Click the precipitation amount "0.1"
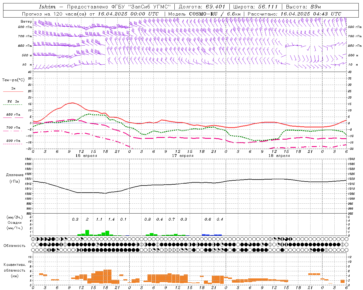The image size is (363, 290). (x=123, y=219)
